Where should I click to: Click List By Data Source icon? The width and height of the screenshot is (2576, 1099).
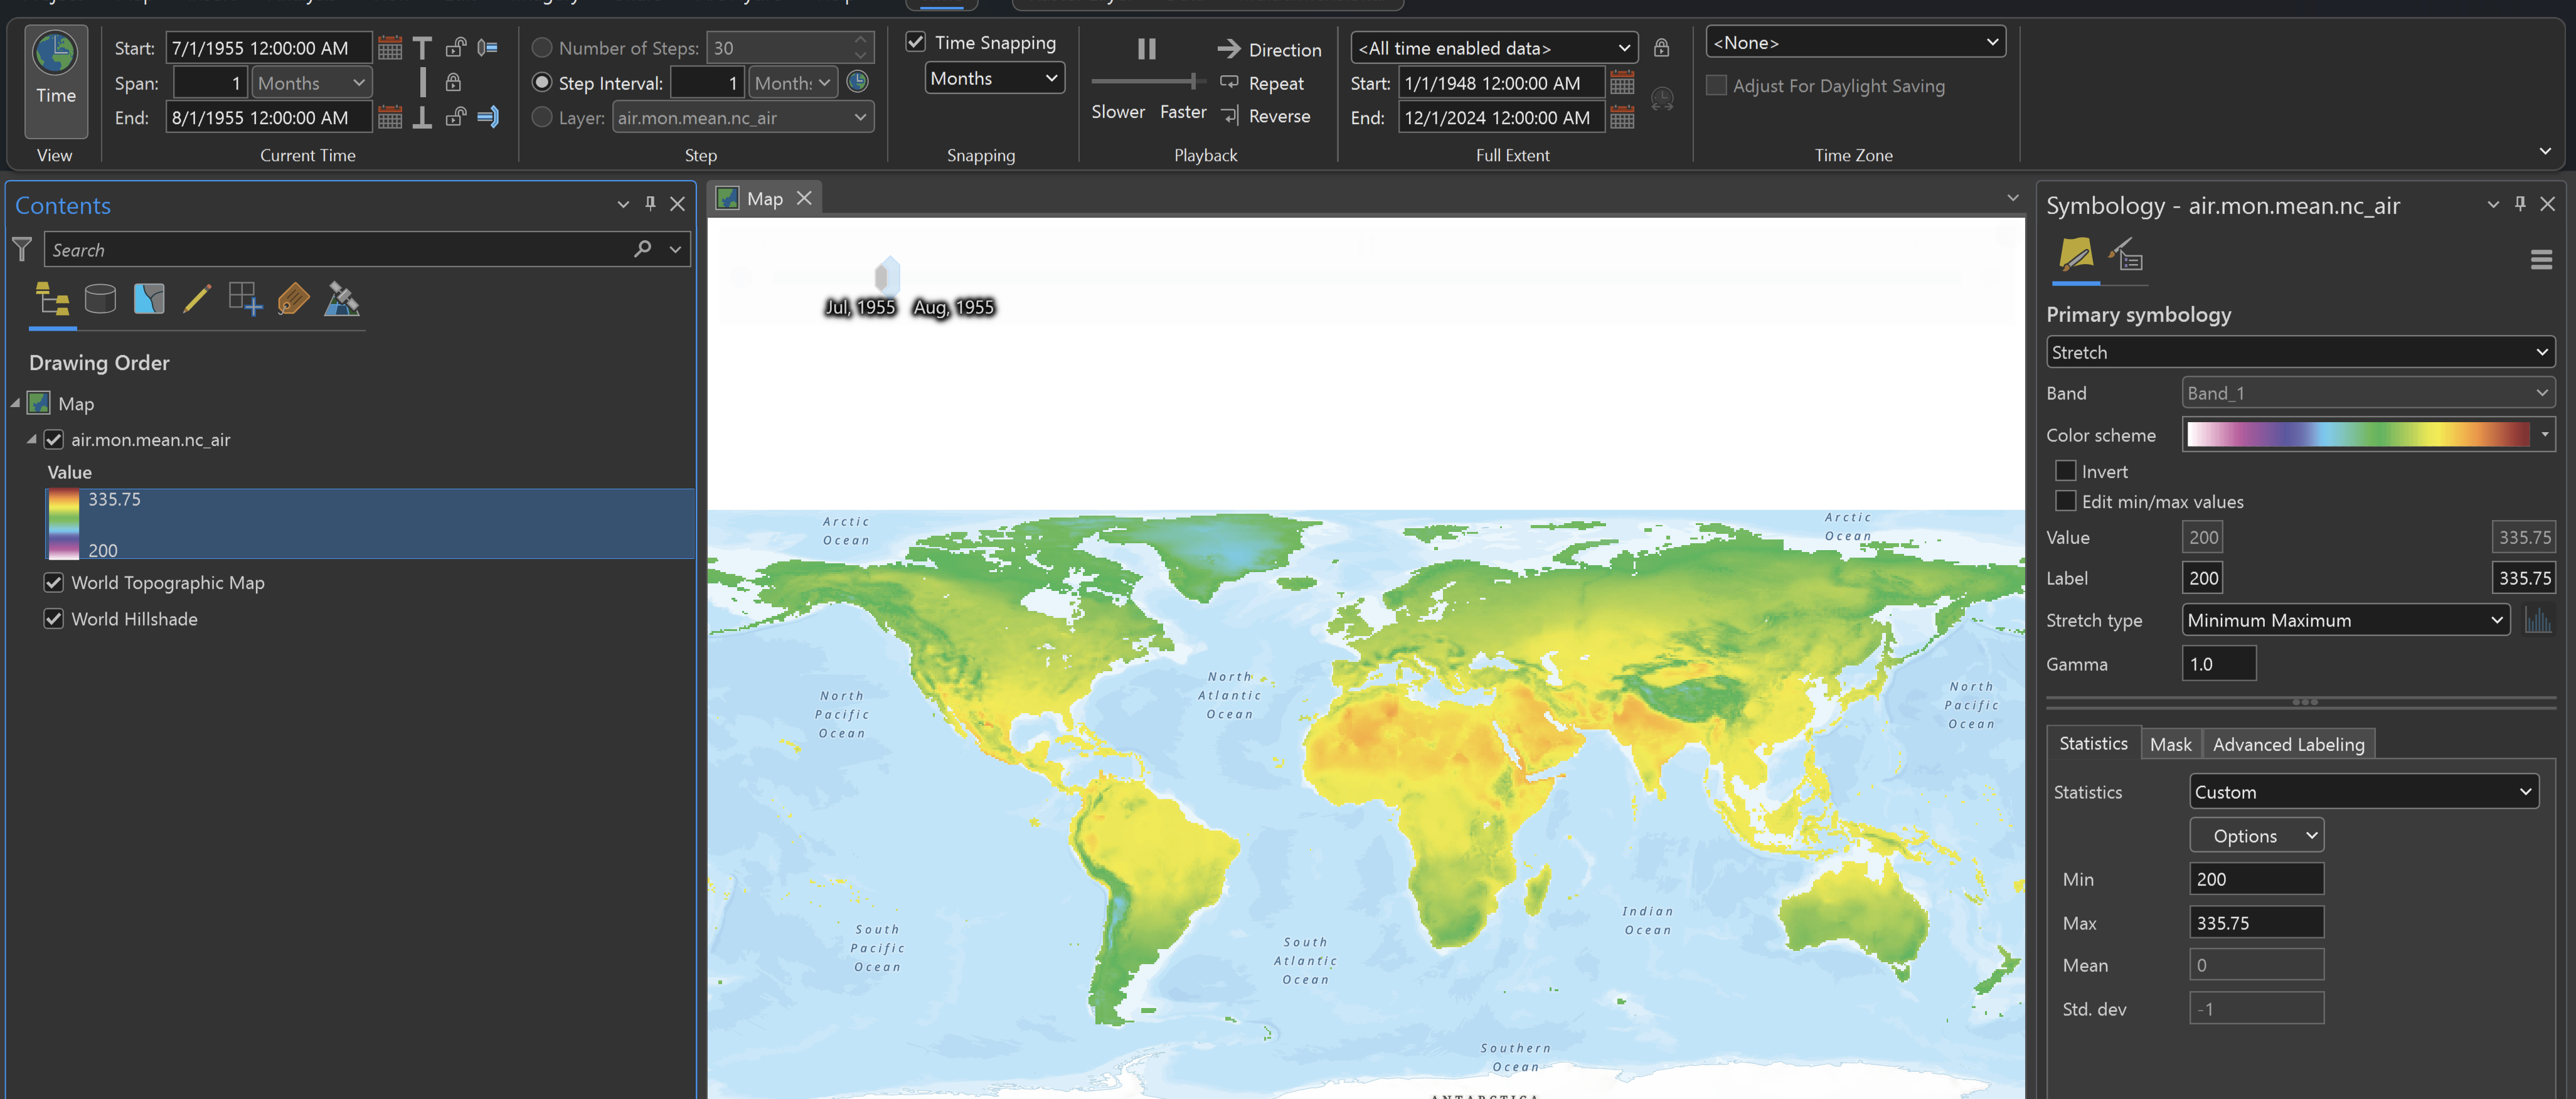pyautogui.click(x=100, y=299)
